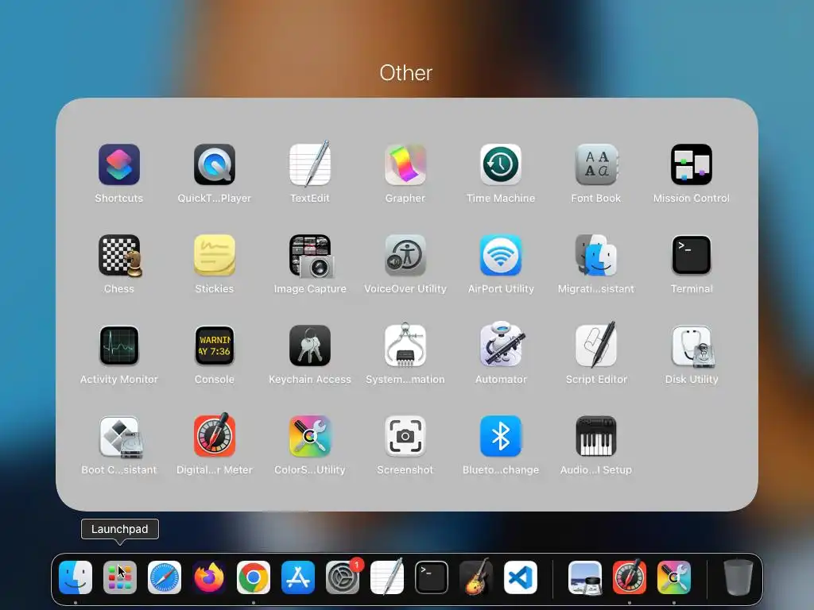
Task: Launch Boot Camp Assistant
Action: pos(121,438)
